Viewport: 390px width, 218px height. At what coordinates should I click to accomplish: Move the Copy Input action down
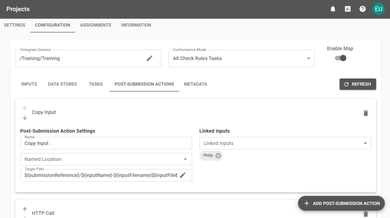click(25, 118)
